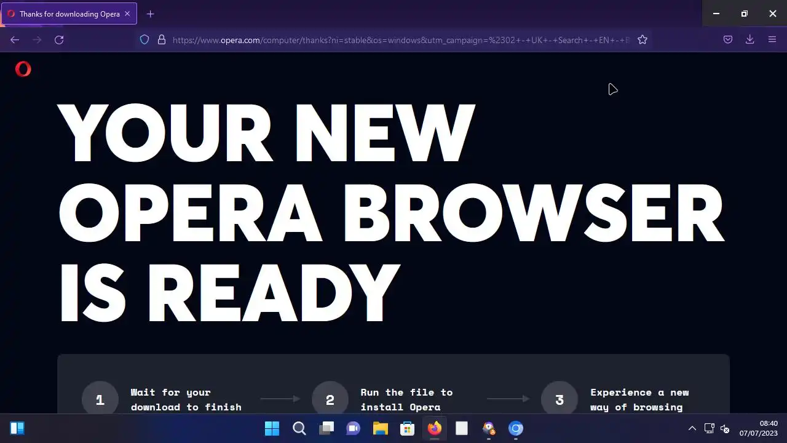
Task: Click 'Run the file to install Opera' text
Action: pos(406,399)
